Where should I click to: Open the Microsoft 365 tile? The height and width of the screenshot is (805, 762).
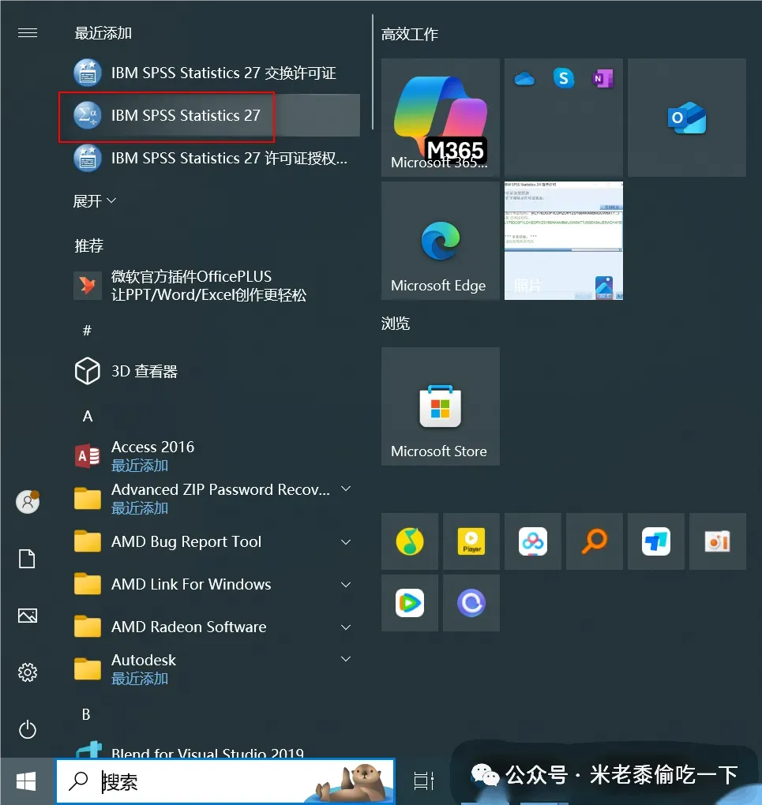tap(441, 118)
